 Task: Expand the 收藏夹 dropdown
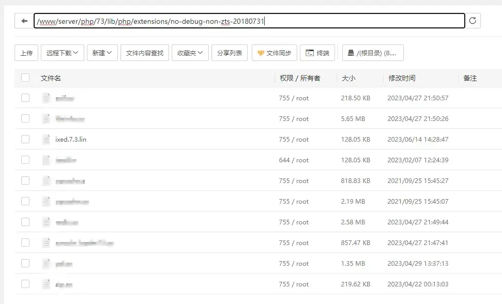coord(190,53)
